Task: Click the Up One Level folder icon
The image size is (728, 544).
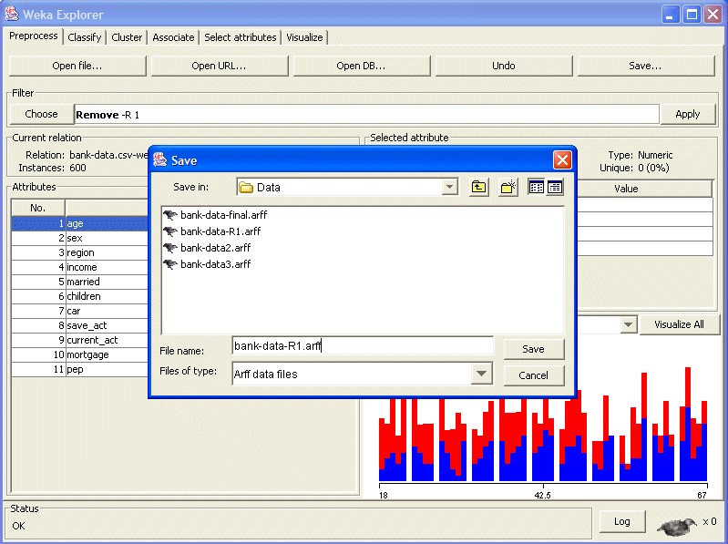Action: tap(479, 187)
